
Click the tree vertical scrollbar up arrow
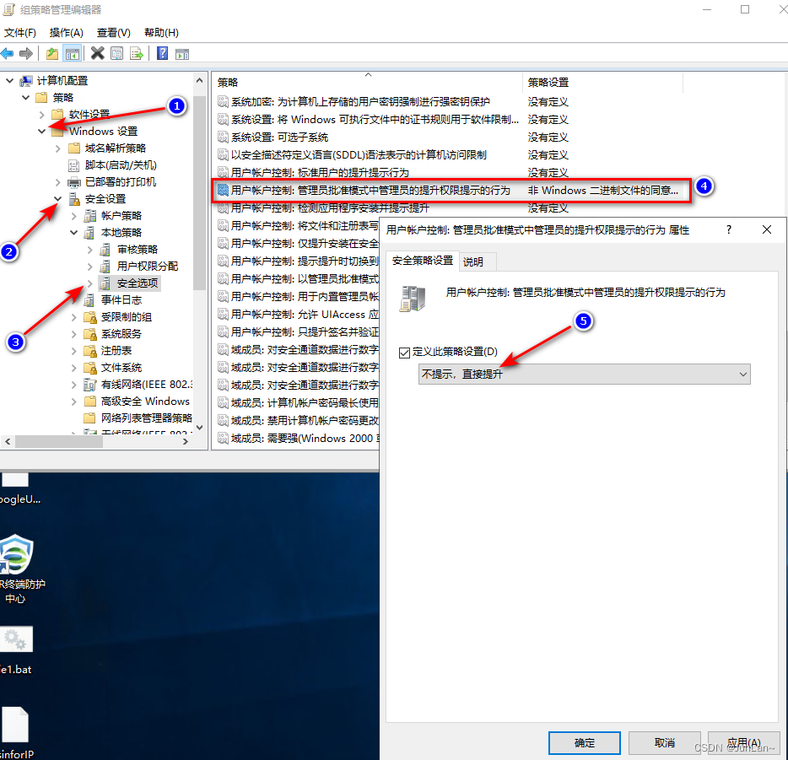click(x=199, y=80)
